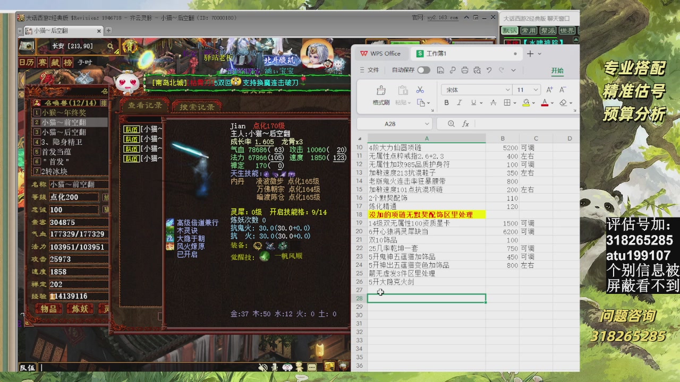The image size is (680, 382).
Task: Open the 宋体 font name dropdown
Action: click(x=508, y=90)
